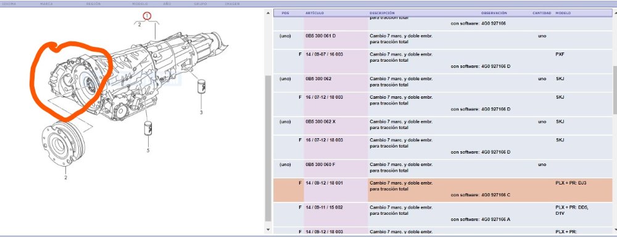Screen dimensions: 617x237
Task: Click the sealant tube labeled 3
Action: click(202, 86)
